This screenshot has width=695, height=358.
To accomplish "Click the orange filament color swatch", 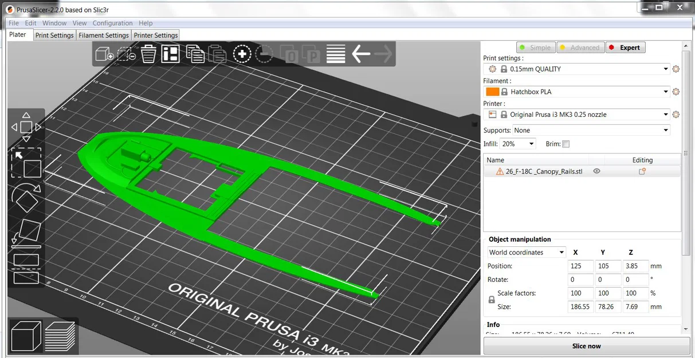I will coord(492,92).
